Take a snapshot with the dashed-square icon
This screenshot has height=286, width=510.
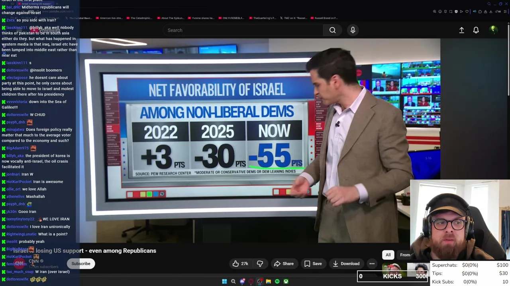[451, 12]
